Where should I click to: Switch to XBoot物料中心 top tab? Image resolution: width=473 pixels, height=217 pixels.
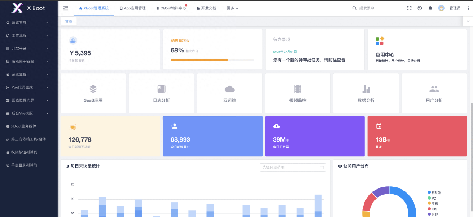[171, 8]
